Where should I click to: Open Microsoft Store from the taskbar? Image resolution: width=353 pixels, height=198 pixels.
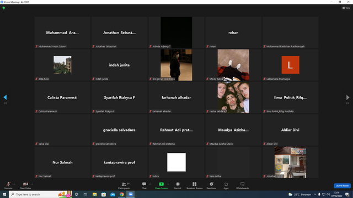[x=104, y=194]
